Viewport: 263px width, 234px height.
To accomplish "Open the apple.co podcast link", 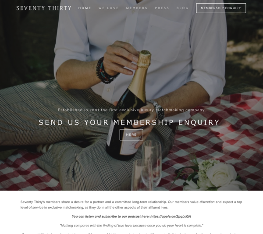I will point(171,216).
